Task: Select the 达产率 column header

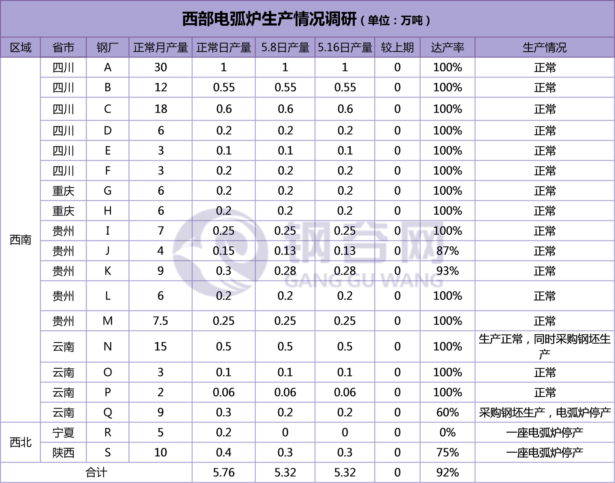Action: click(448, 48)
